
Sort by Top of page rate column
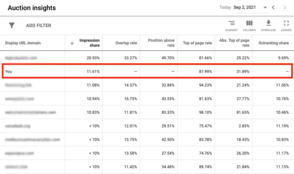[197, 43]
